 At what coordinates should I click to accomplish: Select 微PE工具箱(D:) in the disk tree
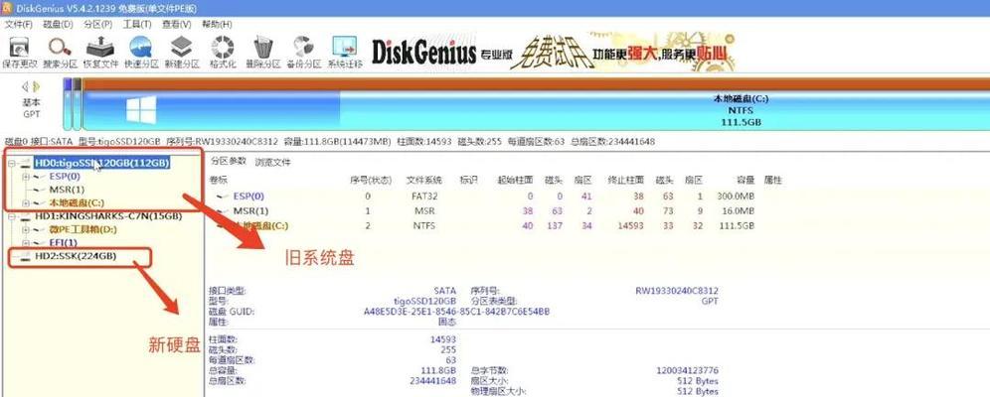pos(82,229)
